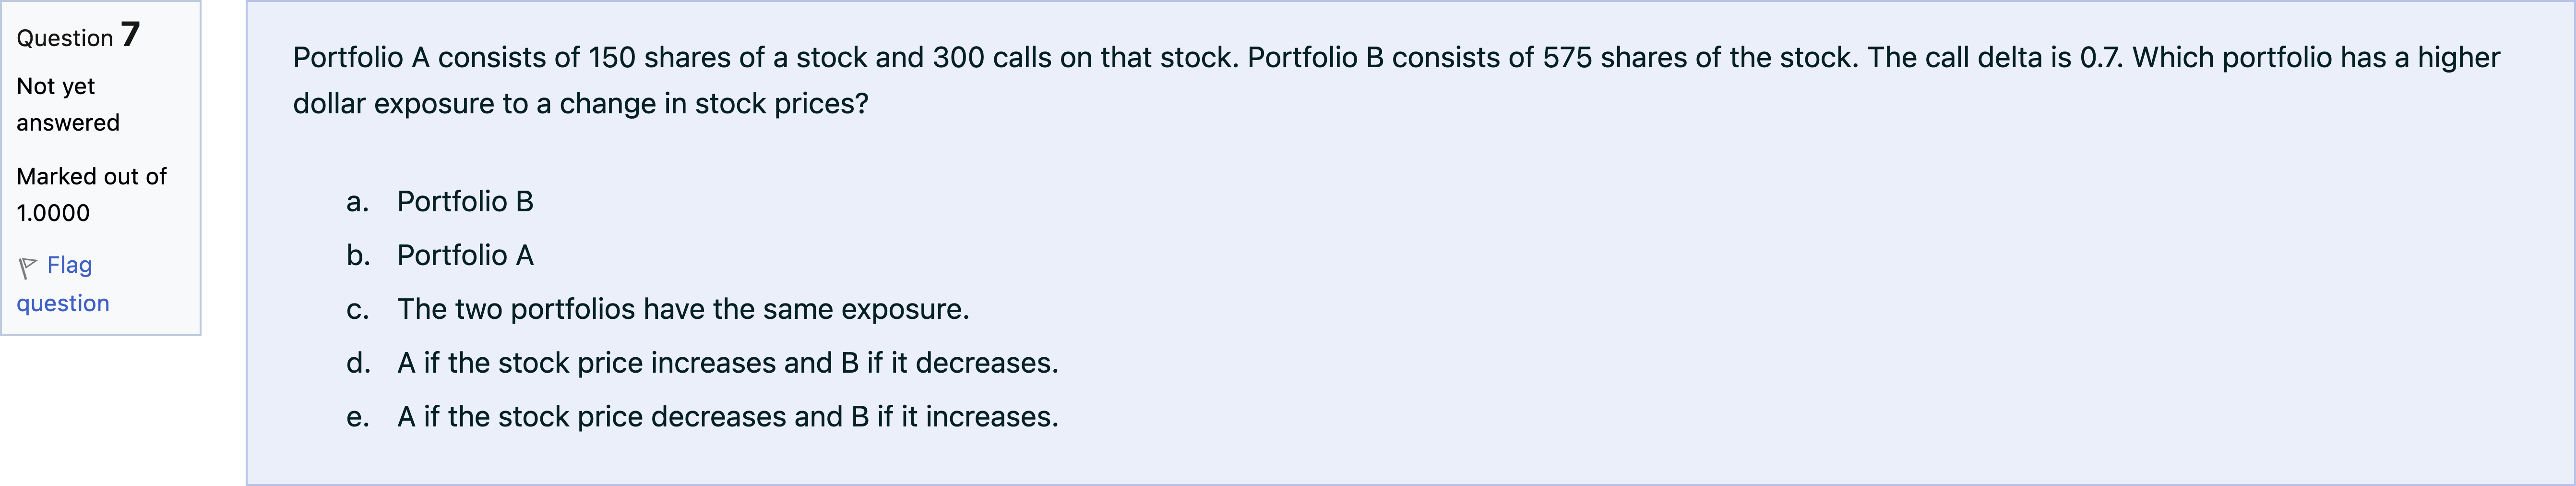Click the flag icon beside Flag question
Image resolution: width=2576 pixels, height=486 pixels.
[x=28, y=267]
